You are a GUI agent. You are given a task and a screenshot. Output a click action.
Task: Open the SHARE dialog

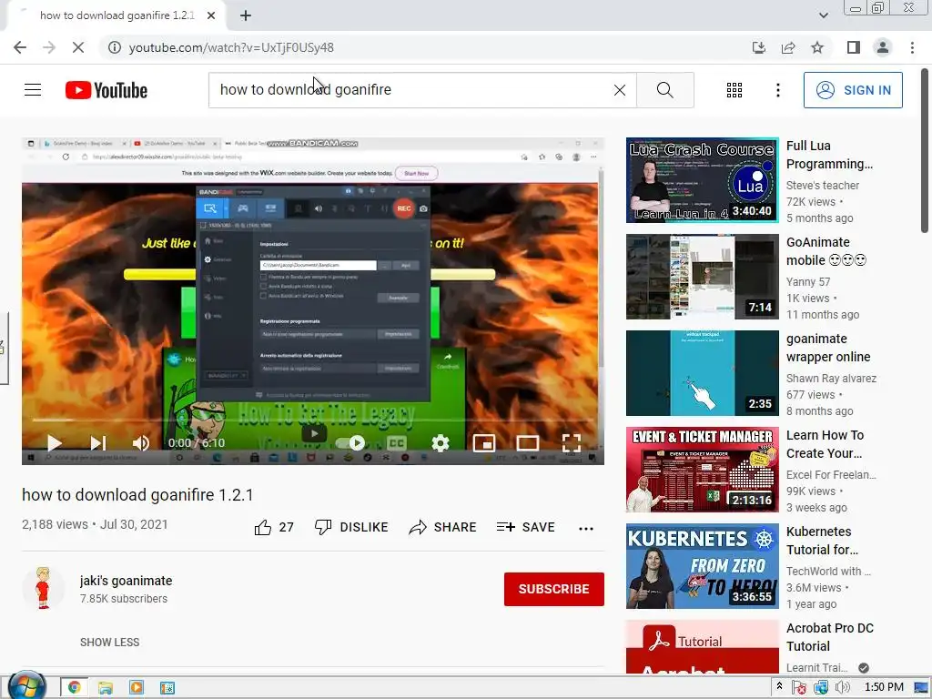443,527
